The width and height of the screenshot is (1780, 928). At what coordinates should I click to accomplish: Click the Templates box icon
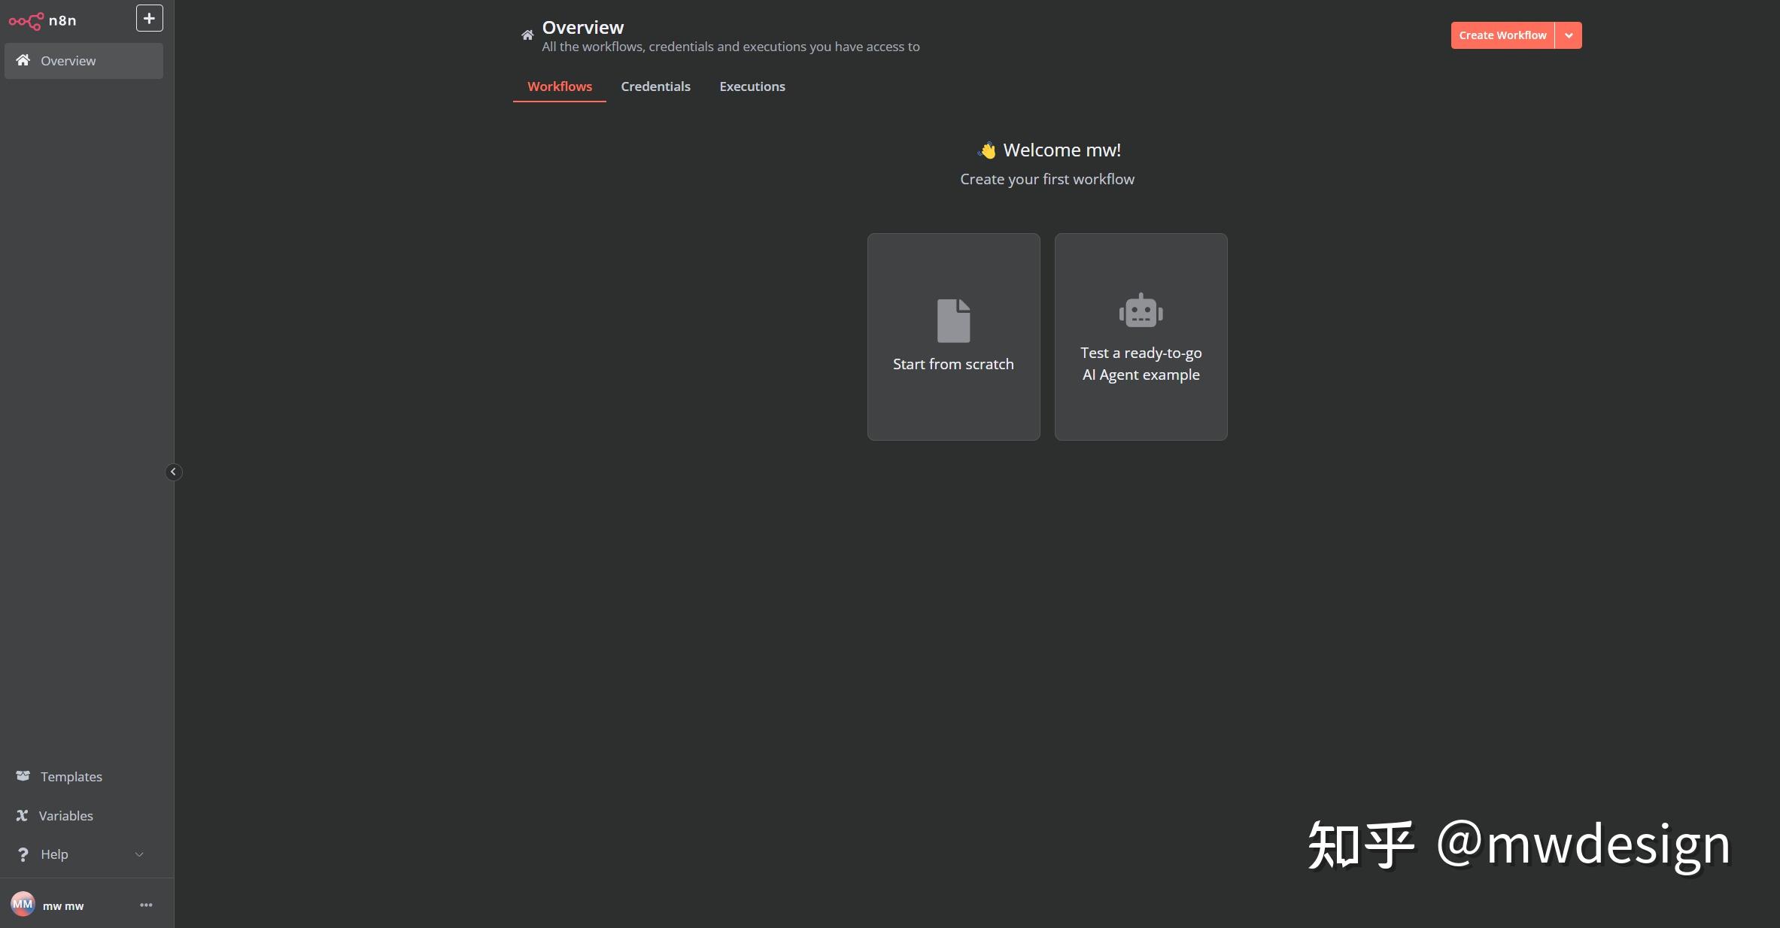23,776
